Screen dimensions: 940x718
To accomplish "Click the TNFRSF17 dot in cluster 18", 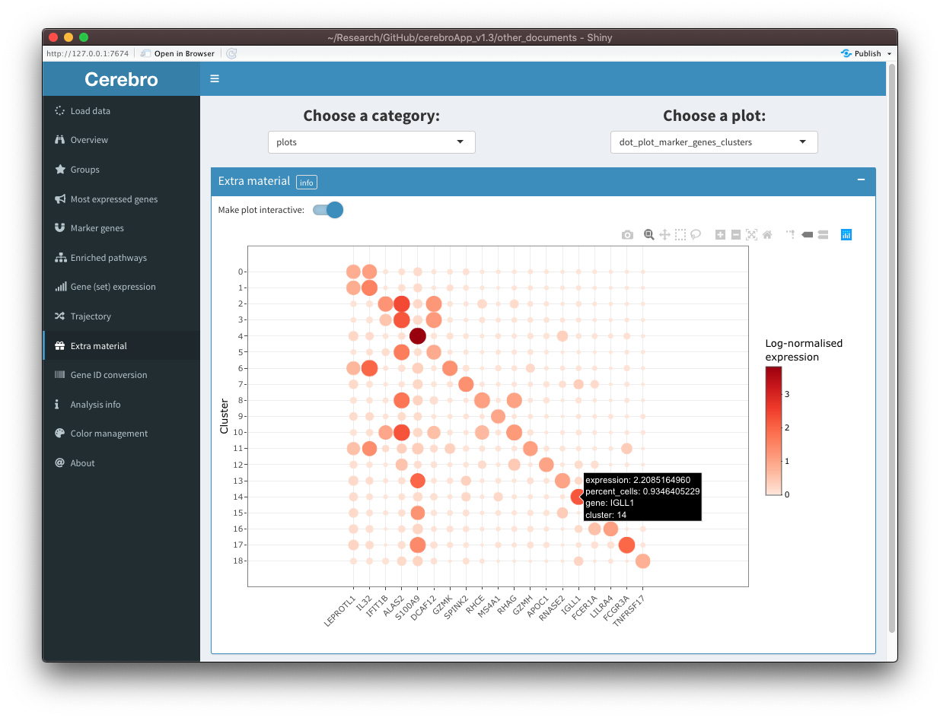I will (x=642, y=561).
